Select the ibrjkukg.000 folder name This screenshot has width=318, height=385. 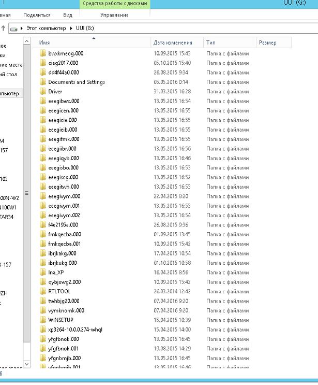pos(63,263)
